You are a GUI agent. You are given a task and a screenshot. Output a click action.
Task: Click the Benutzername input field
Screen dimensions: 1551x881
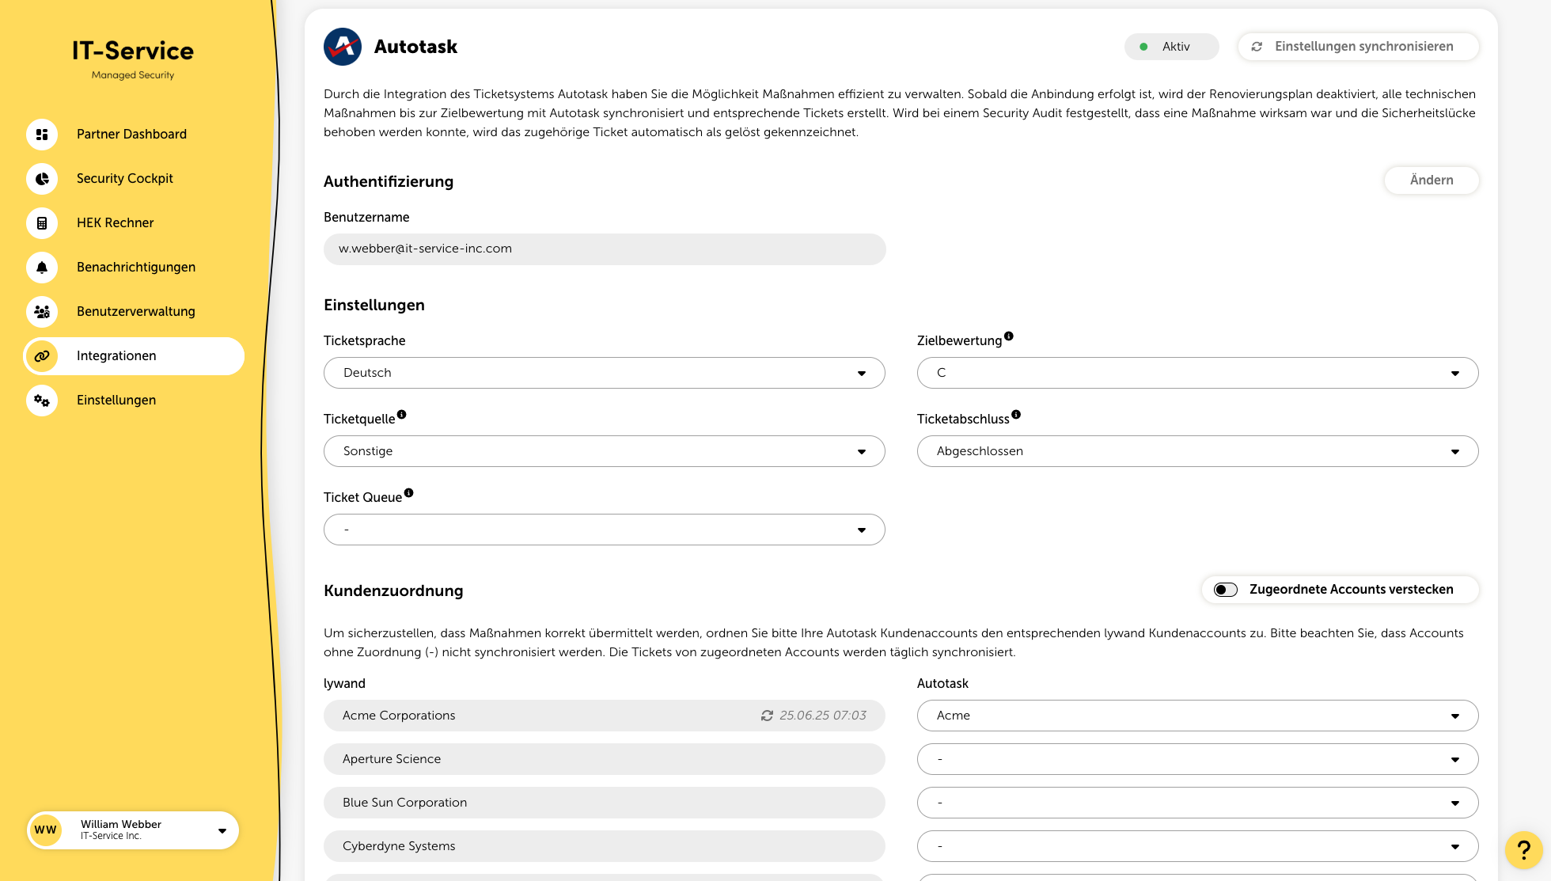[604, 249]
